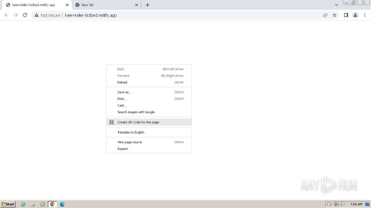Viewport: 371px width, 208px height.
Task: Share this page icon in address bar
Action: (325, 15)
